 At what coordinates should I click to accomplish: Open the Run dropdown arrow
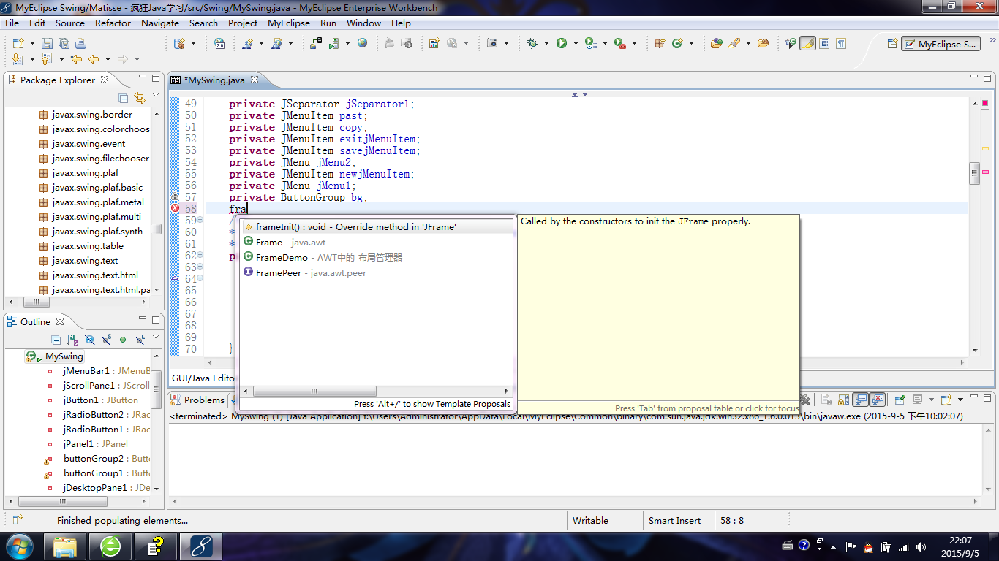pos(576,43)
